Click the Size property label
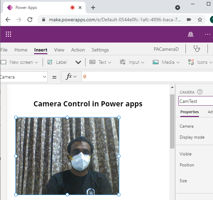 [183, 181]
